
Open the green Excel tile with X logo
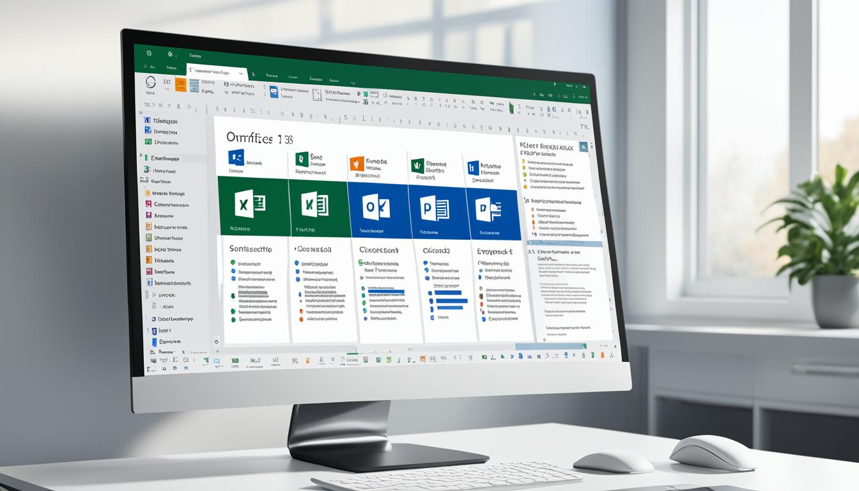coord(253,206)
